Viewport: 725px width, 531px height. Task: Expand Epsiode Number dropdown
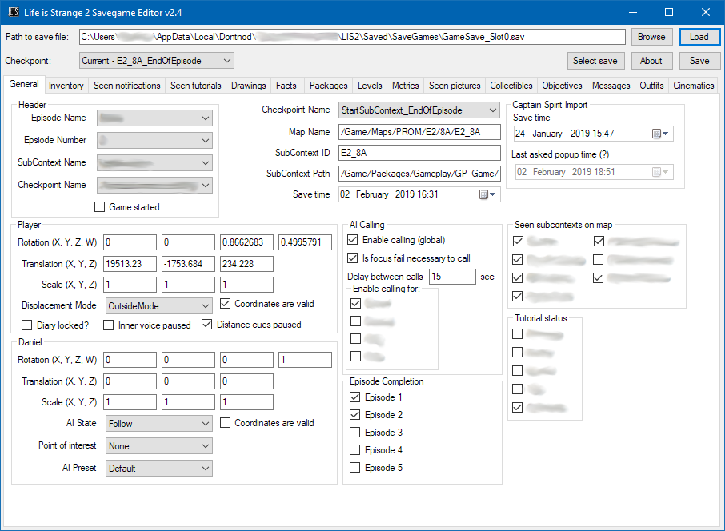[154, 140]
